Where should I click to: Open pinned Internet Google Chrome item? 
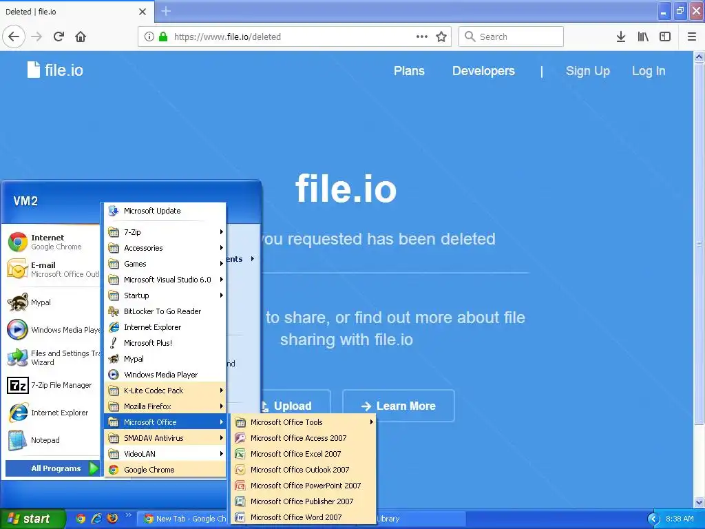(52, 242)
